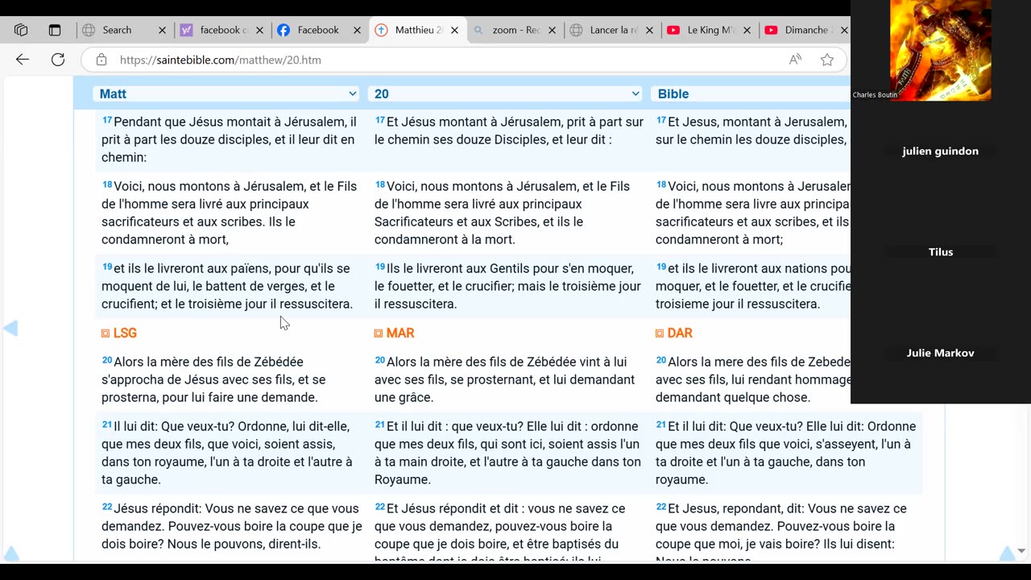This screenshot has height=580, width=1031.
Task: Open verse 18 link in first column
Action: tap(107, 184)
